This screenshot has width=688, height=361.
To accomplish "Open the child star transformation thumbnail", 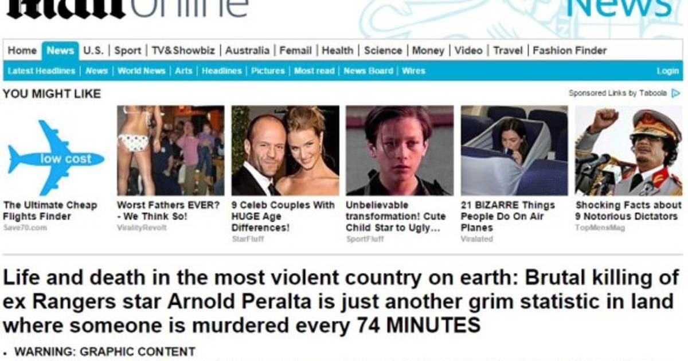I will point(400,151).
